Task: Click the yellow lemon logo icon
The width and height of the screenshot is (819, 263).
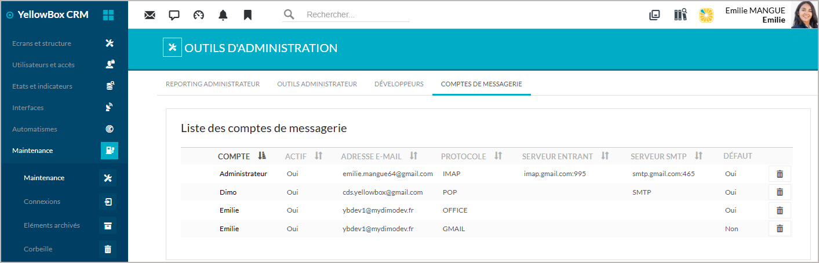Action: (x=706, y=15)
